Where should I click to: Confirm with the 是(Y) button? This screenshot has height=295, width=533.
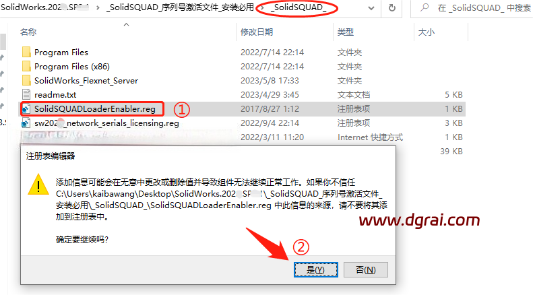(x=316, y=269)
